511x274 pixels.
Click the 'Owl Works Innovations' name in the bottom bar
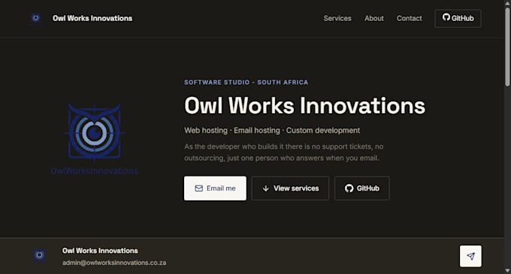100,251
